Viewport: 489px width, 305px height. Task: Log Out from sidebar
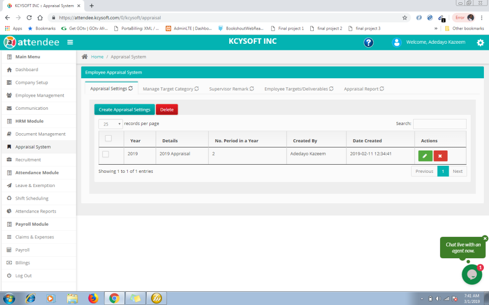(x=39, y=276)
